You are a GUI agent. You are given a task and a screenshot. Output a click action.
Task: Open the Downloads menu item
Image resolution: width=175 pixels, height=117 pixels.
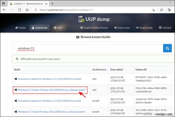coord(39,28)
